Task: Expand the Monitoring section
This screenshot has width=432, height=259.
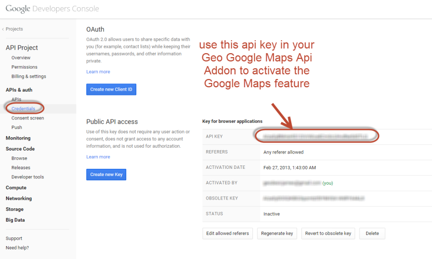Action: [18, 138]
